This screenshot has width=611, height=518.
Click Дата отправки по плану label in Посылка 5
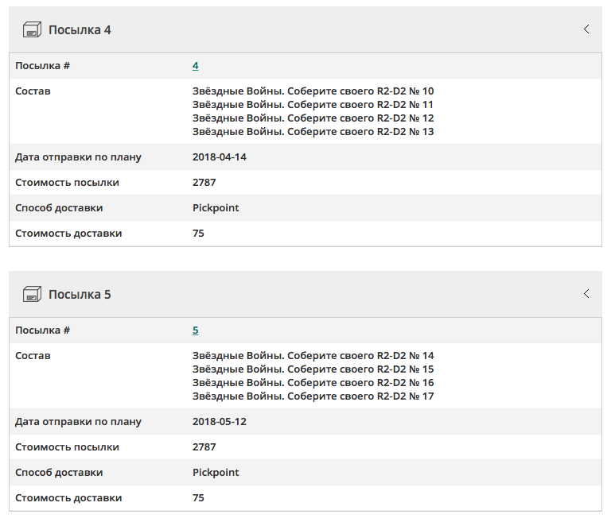(78, 422)
